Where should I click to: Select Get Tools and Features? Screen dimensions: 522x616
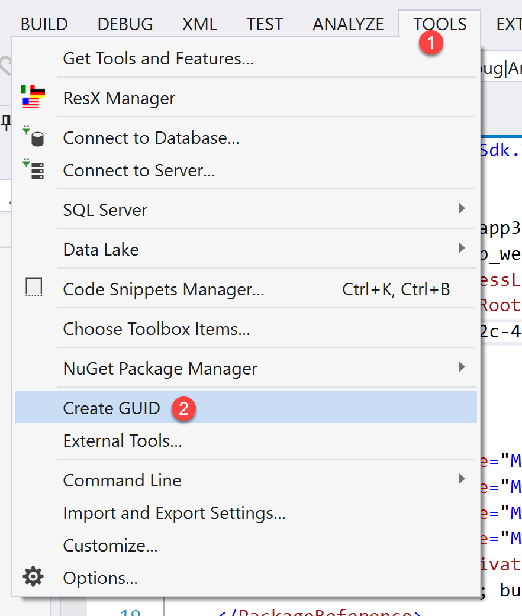click(158, 59)
